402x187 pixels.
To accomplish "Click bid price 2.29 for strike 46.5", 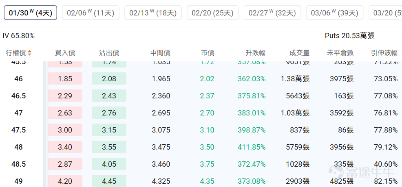I will [65, 96].
